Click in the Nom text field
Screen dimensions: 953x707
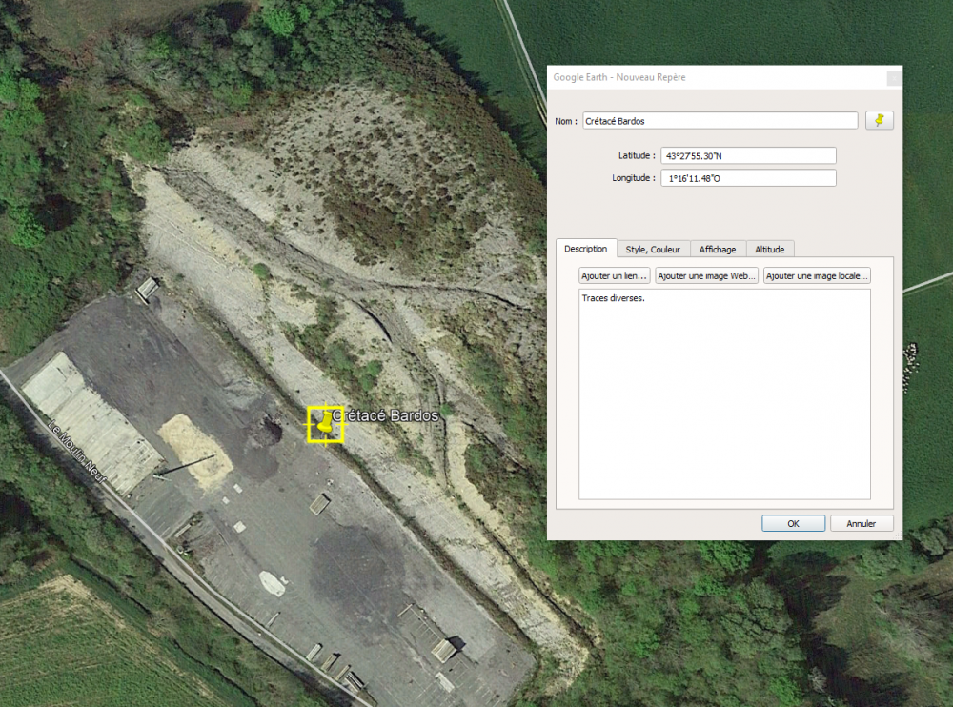pos(720,121)
